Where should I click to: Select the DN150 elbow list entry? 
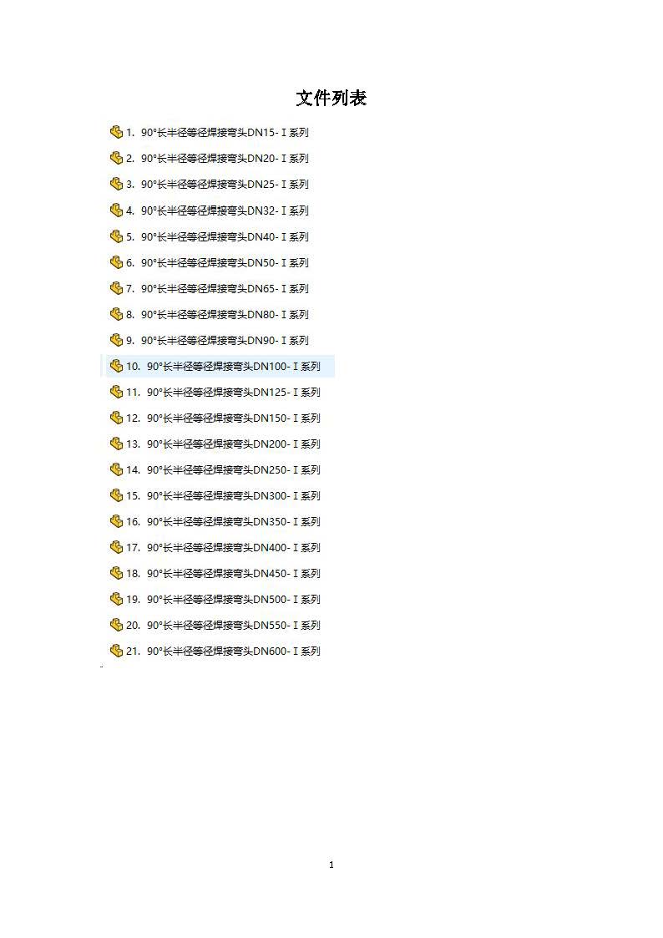[x=234, y=418]
